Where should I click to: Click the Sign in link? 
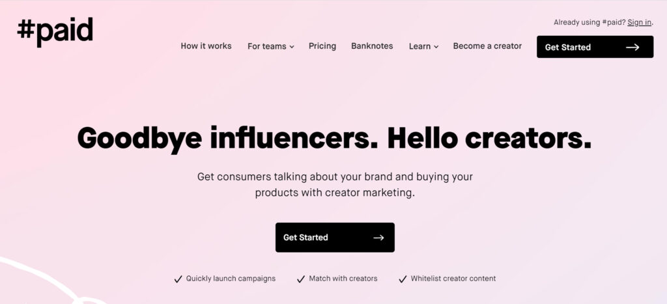[640, 23]
